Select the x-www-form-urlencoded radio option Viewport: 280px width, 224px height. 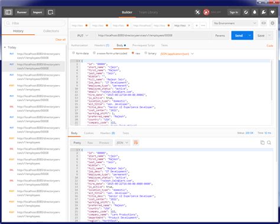click(x=95, y=53)
